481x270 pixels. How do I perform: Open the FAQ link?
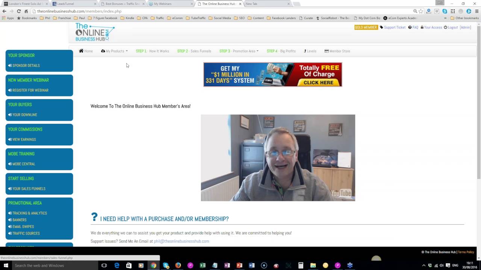click(x=413, y=27)
